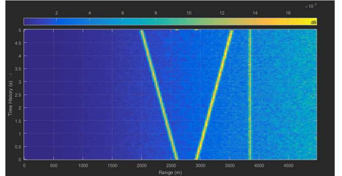
Task: Click the vertical stationary target line near 3850 m
Action: click(250, 94)
